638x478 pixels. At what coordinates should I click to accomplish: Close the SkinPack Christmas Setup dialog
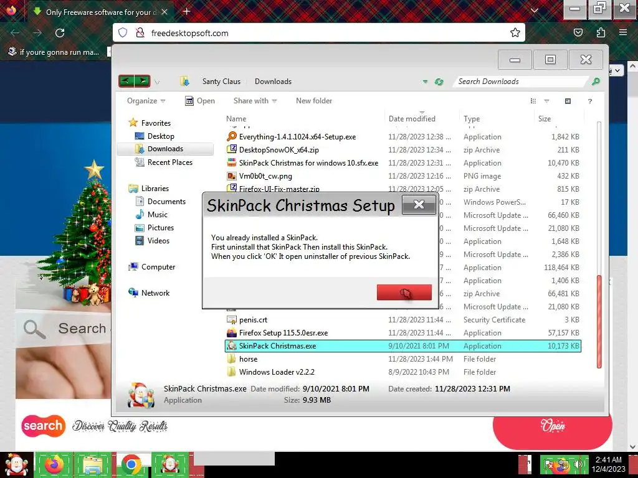point(419,204)
